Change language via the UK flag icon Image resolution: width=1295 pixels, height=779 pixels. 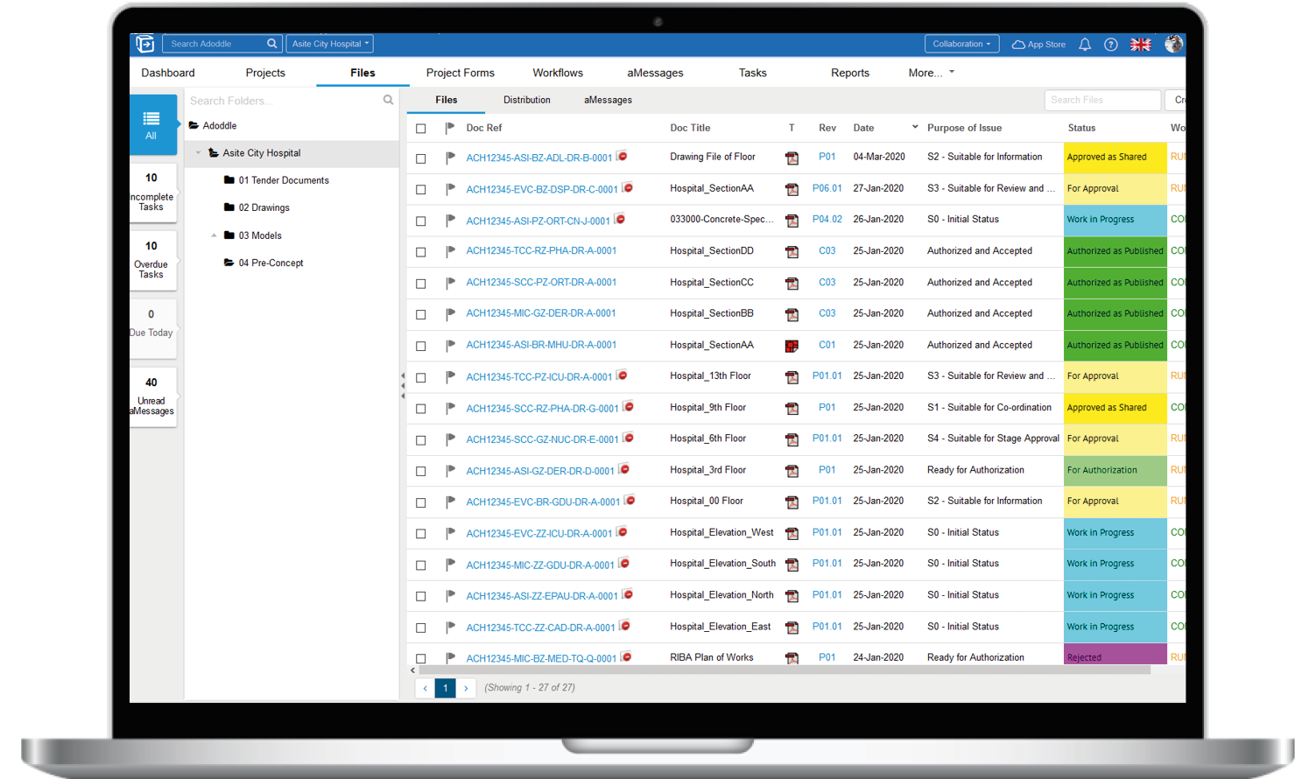(x=1140, y=44)
